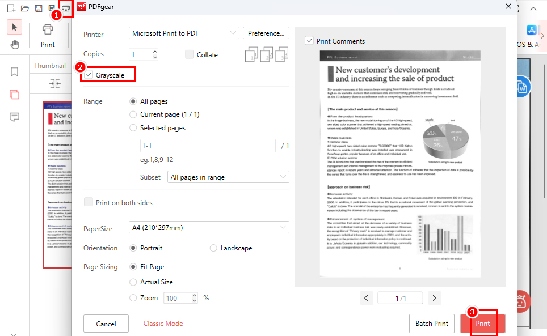Screen dimensions: 547x336
Task: Click the quick-access print icon
Action: click(x=66, y=8)
